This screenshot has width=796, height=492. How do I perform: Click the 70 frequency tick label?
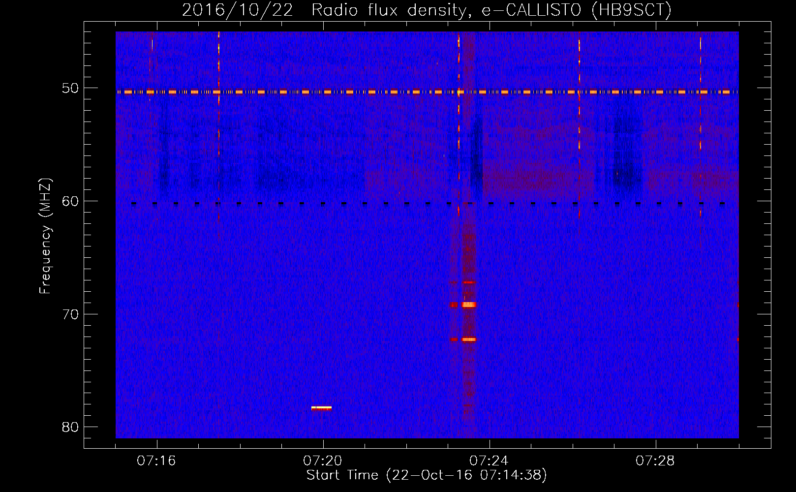pos(70,314)
